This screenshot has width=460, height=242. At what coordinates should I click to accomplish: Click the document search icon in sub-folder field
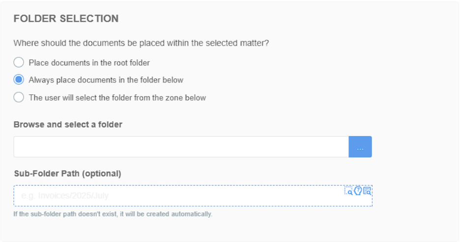pos(367,191)
